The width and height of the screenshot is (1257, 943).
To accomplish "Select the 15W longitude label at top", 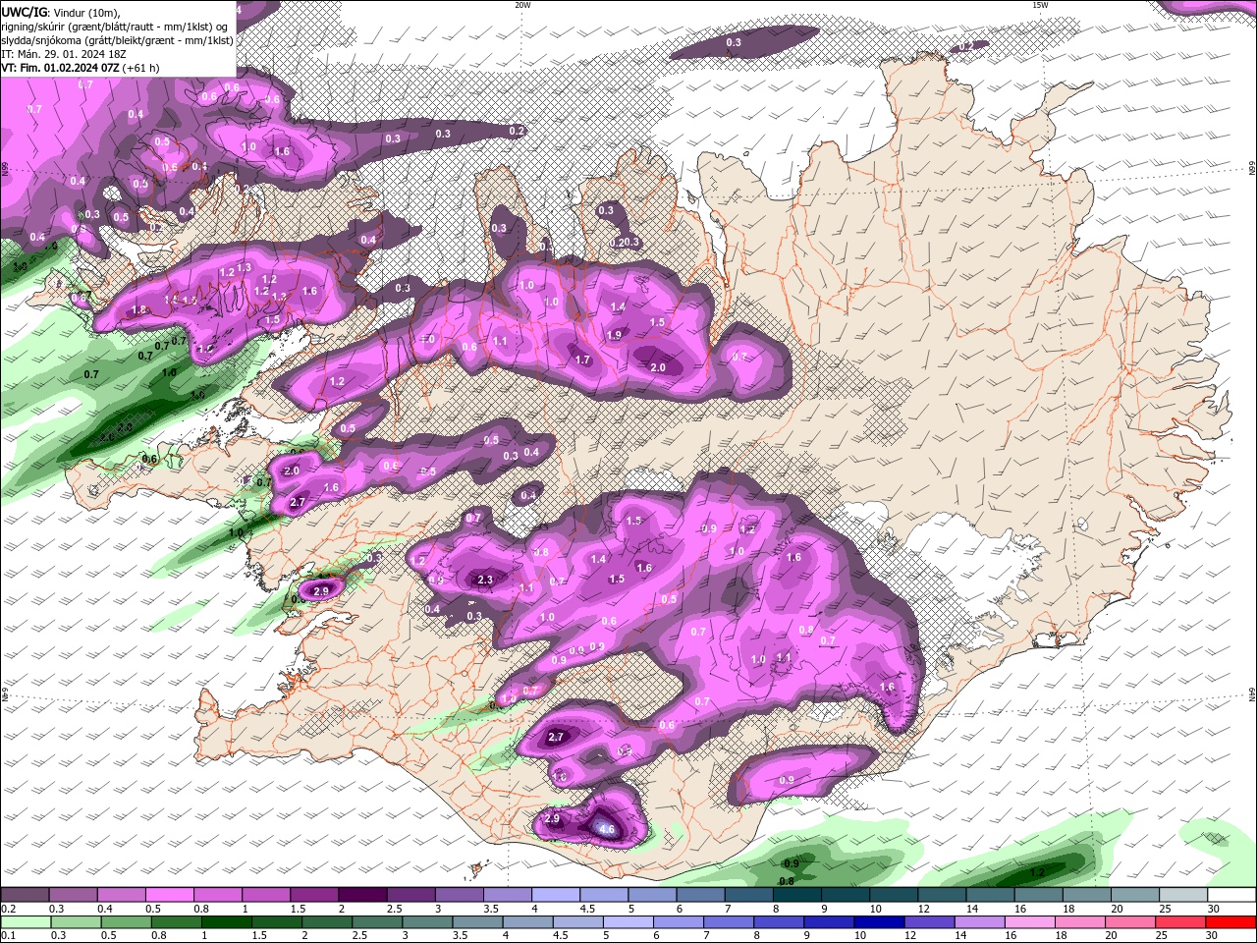I will (1040, 5).
